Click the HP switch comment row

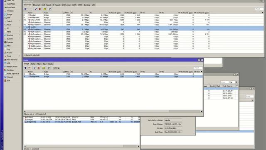coord(143,27)
